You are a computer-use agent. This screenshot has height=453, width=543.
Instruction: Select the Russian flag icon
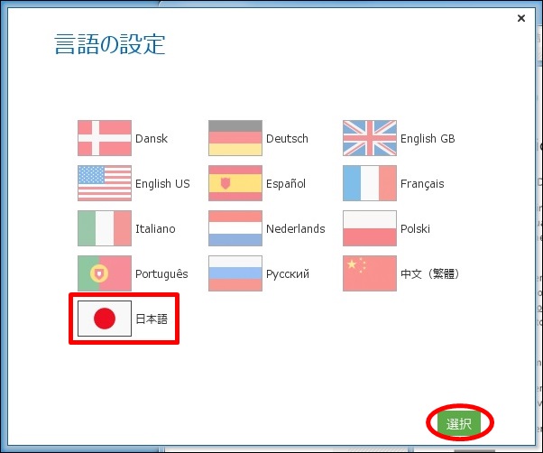point(235,273)
